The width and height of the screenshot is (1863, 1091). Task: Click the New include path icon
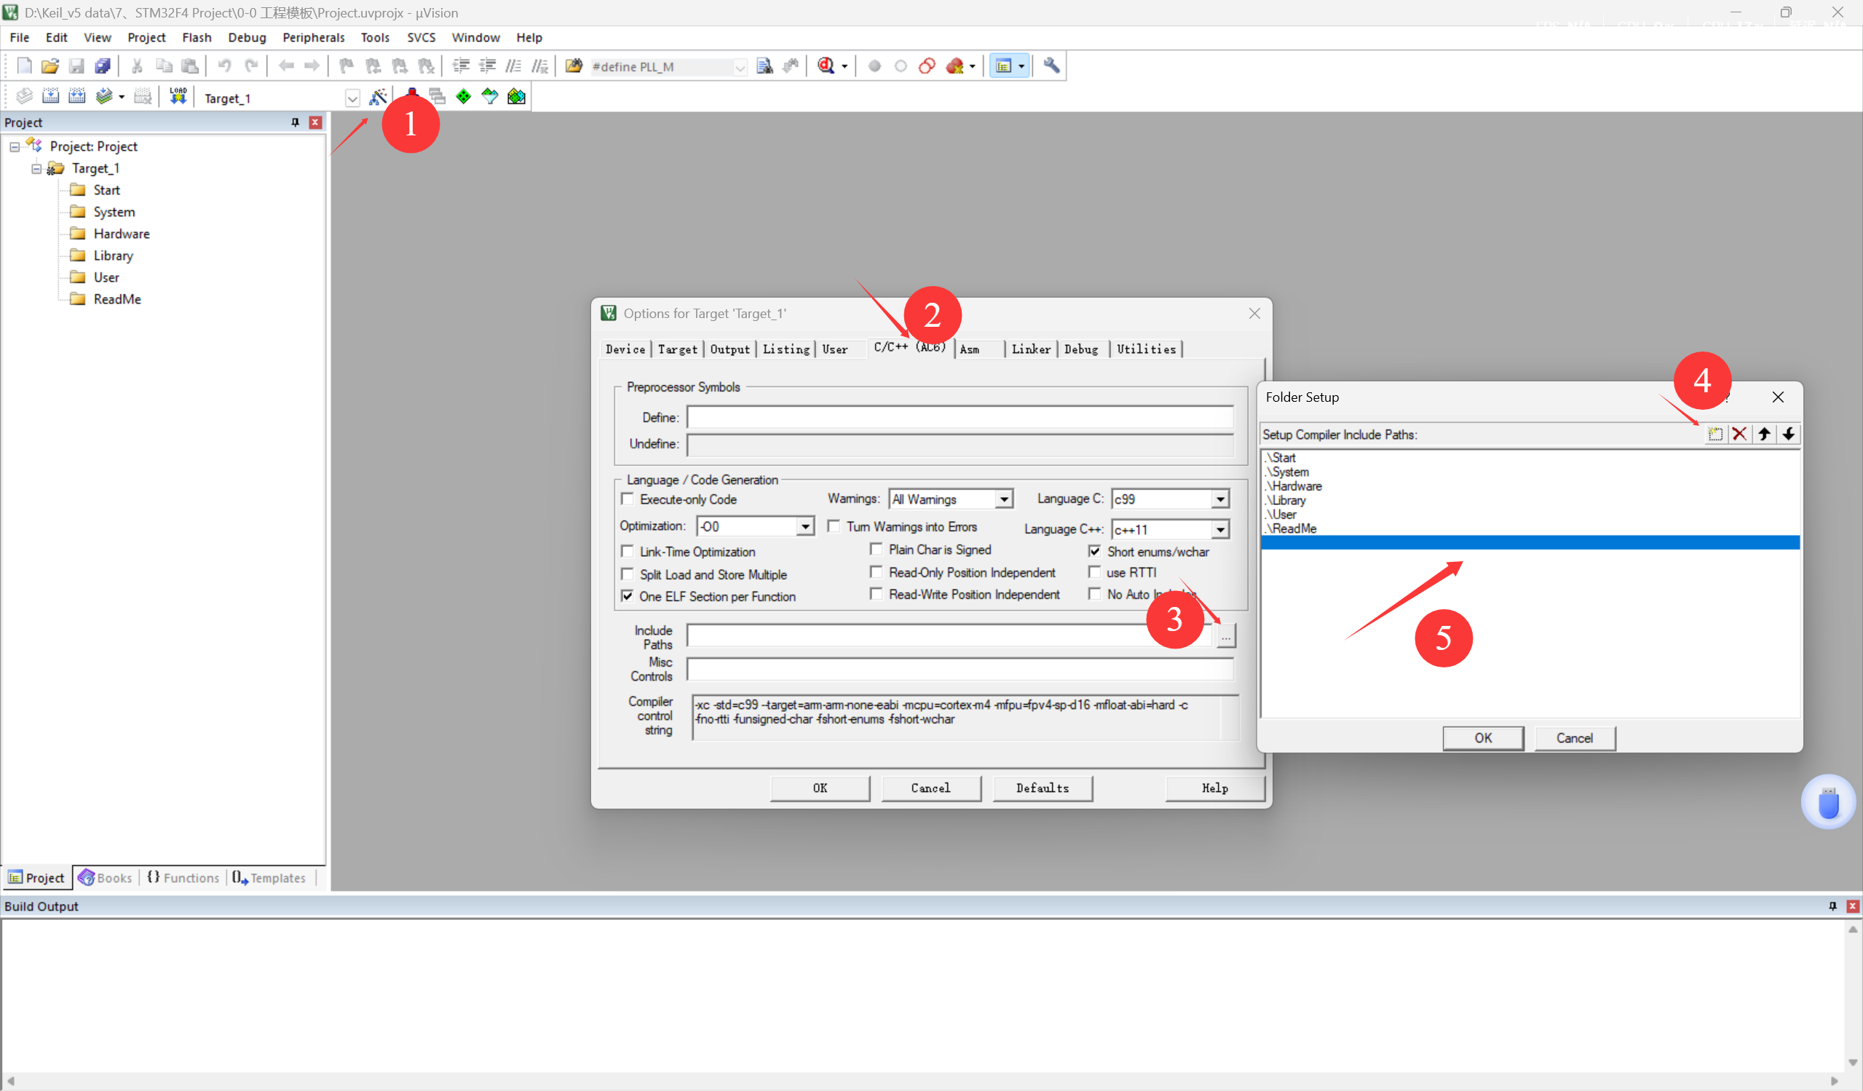tap(1714, 435)
